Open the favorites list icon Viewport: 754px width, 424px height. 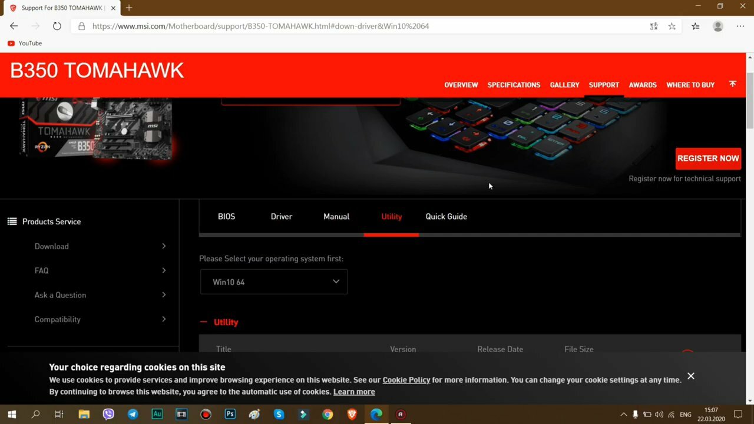click(x=695, y=26)
